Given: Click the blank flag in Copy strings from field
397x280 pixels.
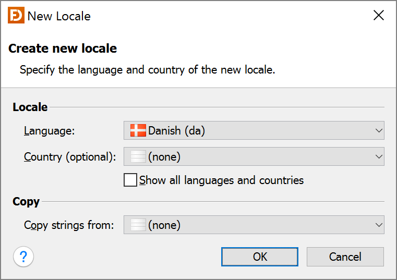Looking at the screenshot, I should (138, 225).
